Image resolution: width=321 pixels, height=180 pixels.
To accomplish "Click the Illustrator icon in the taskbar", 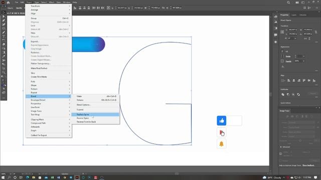I will point(77,177).
